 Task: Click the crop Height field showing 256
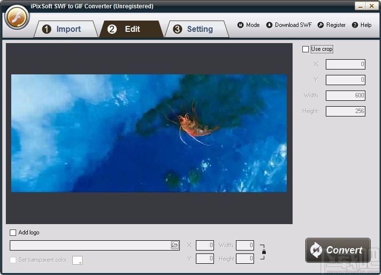pyautogui.click(x=345, y=111)
